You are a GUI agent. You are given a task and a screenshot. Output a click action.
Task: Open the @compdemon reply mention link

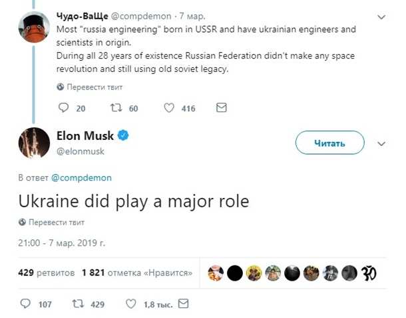[x=82, y=178]
